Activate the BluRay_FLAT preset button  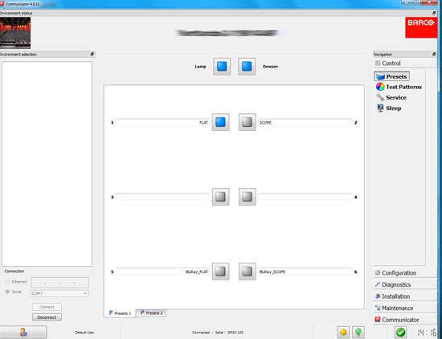coord(220,272)
